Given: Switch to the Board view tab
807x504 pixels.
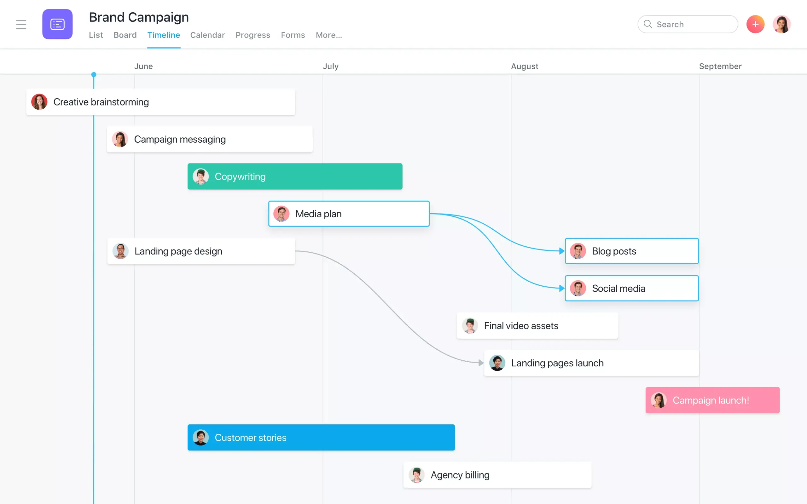Looking at the screenshot, I should [x=125, y=35].
